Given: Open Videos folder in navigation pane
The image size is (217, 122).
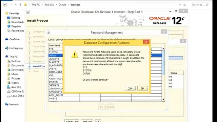Looking at the screenshot, I should (13, 83).
